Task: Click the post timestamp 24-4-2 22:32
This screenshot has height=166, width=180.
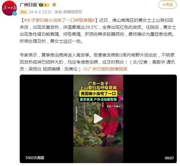Action: 40,12
